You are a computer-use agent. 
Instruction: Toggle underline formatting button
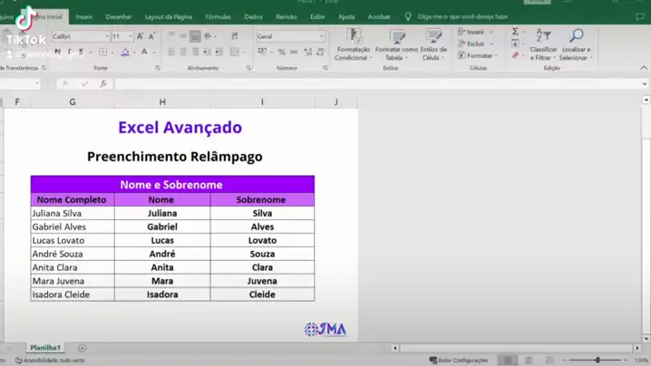click(x=80, y=53)
